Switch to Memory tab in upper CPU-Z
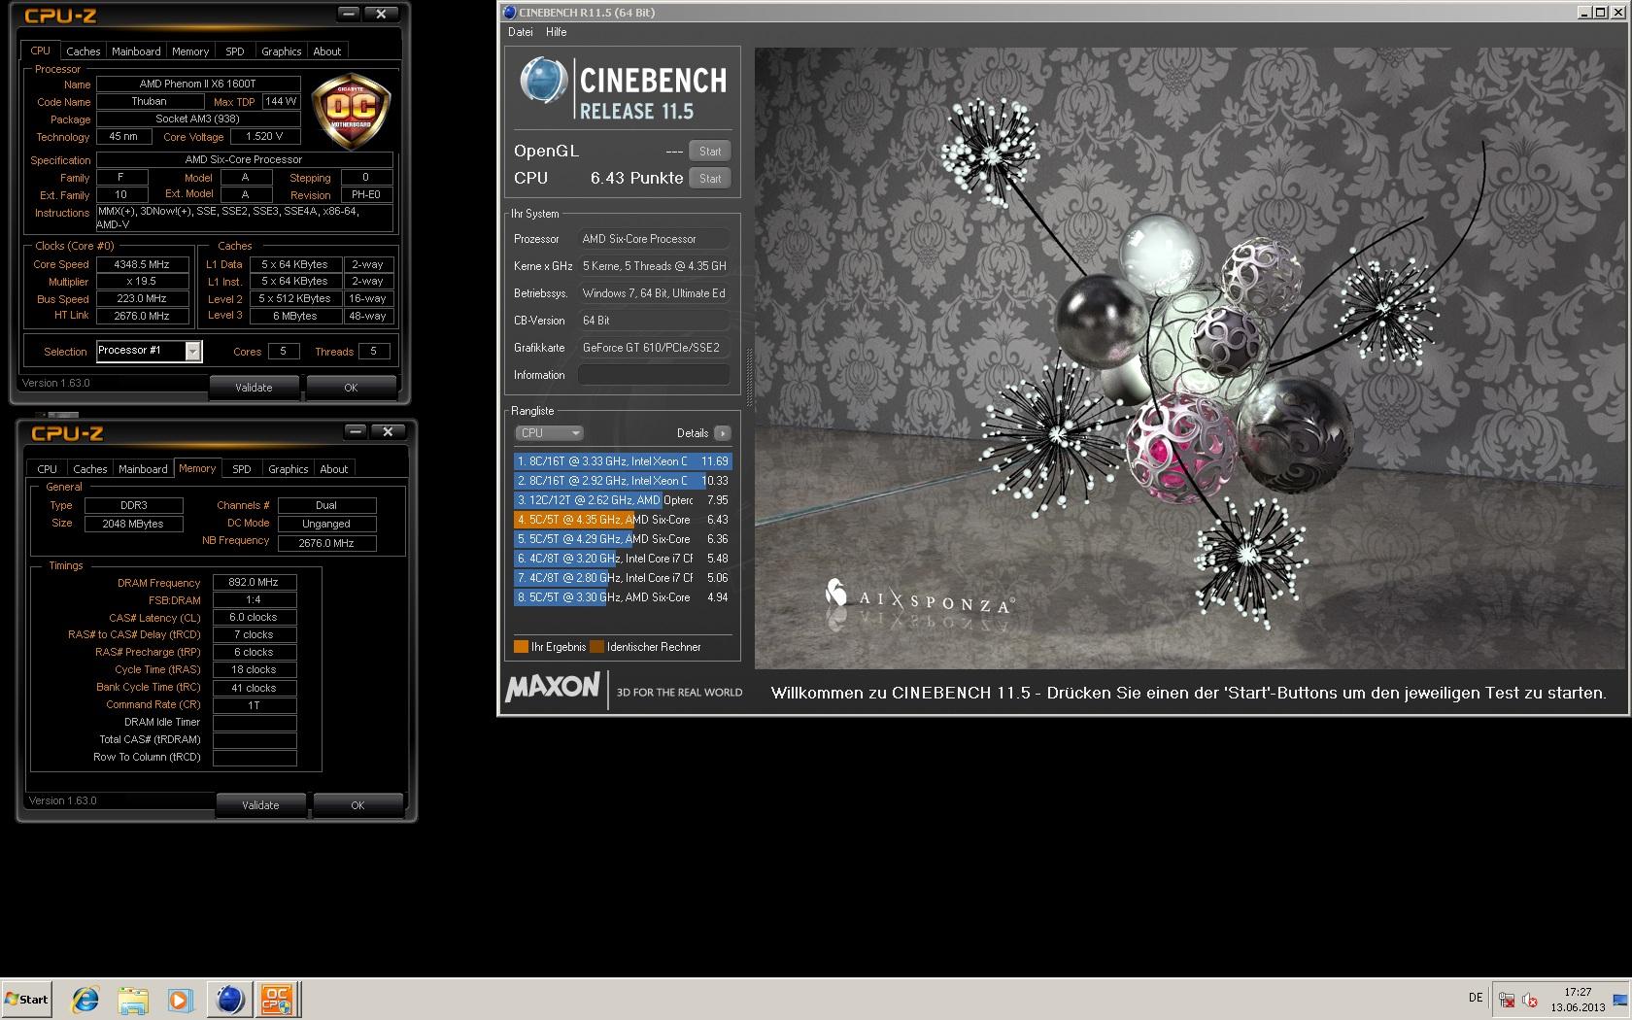 [x=190, y=51]
